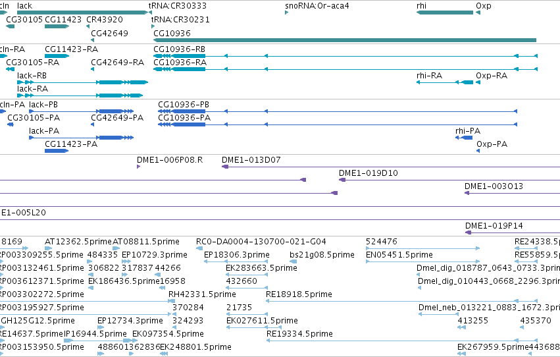The width and height of the screenshot is (560, 357).
Task: Click the IP16944.5prime EST label
Action: pyautogui.click(x=95, y=334)
